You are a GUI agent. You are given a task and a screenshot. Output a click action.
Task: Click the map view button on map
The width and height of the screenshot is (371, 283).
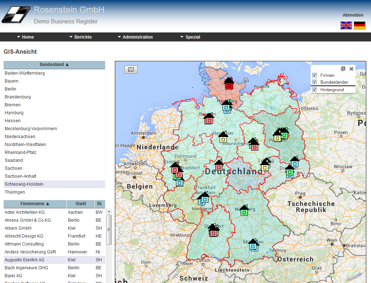(x=131, y=69)
